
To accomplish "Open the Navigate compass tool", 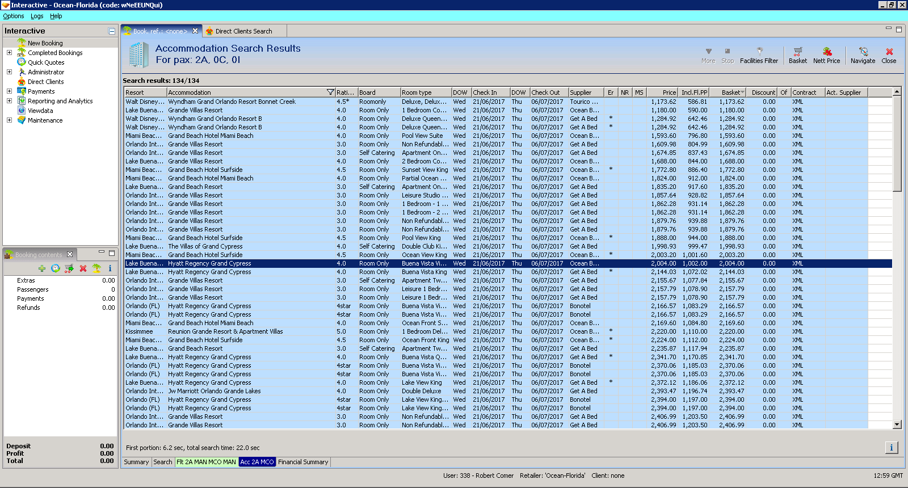I will coord(863,54).
